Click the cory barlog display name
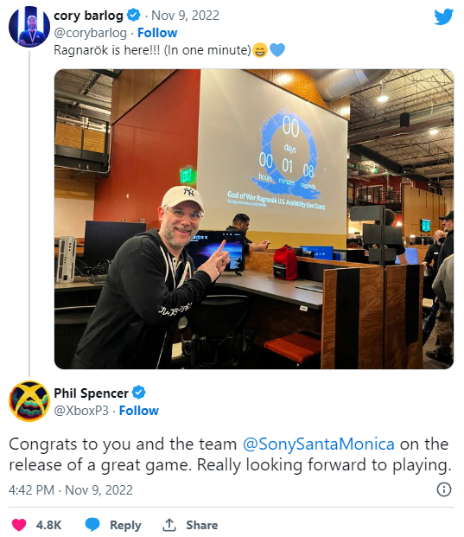This screenshot has height=537, width=464. [x=88, y=16]
